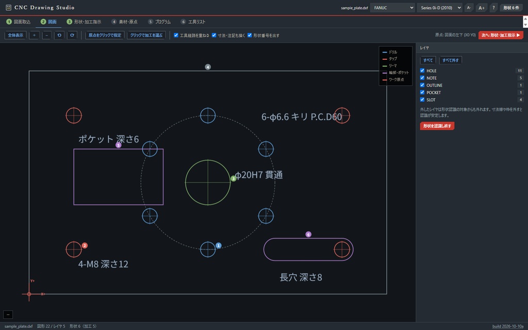Image resolution: width=528 pixels, height=330 pixels.
Task: Open the FANUC controller dropdown
Action: 392,8
